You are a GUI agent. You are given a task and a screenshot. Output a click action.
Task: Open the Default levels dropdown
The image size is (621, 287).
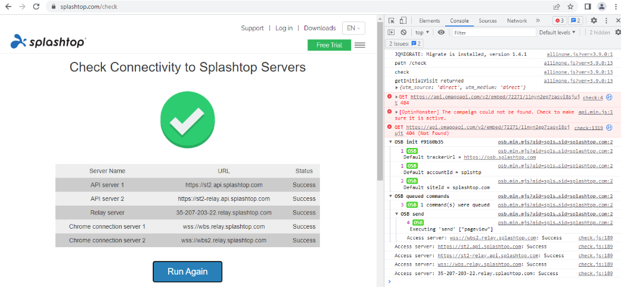coord(557,32)
